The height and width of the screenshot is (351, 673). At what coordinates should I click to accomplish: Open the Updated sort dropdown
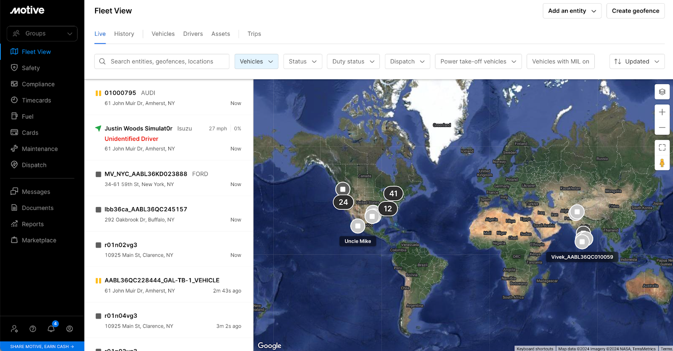[637, 61]
